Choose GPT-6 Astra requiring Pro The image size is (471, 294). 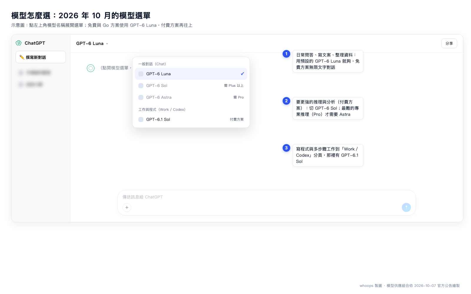tap(191, 97)
